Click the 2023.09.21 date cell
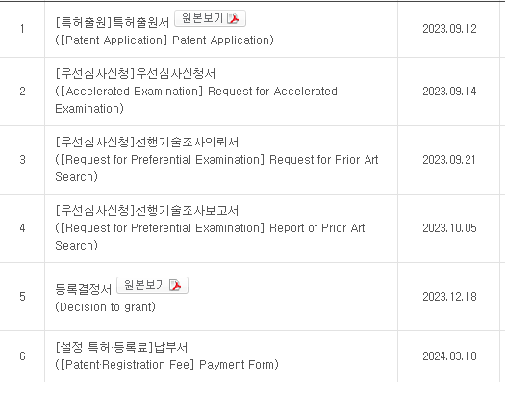Viewport: 505px width, 395px height. coord(449,160)
